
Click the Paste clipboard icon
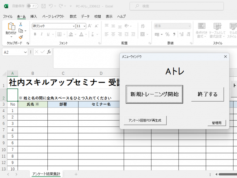pos(11,26)
